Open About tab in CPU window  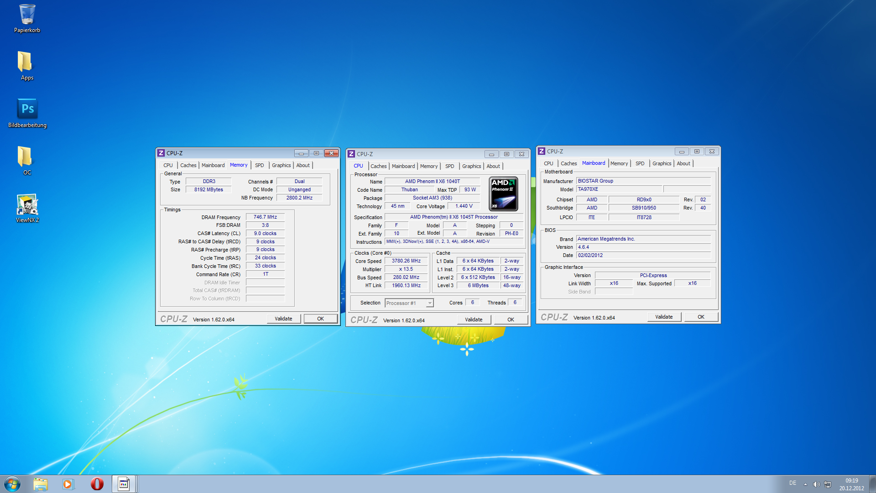click(493, 166)
